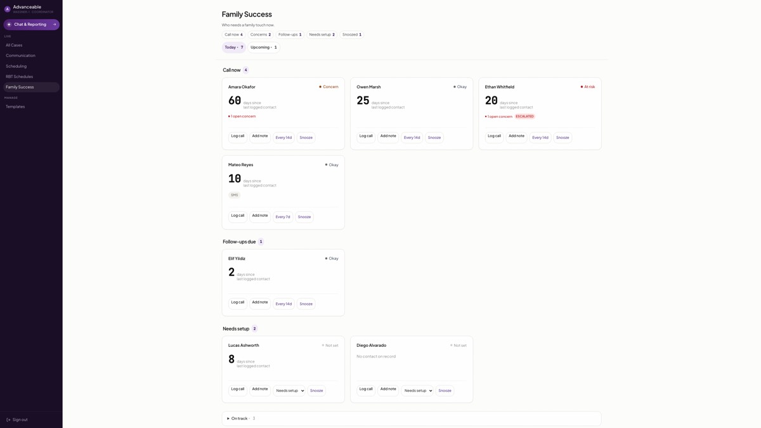Viewport: 761px width, 428px height.
Task: Open Needs setup dropdown for Lucas Ashworth
Action: click(290, 391)
